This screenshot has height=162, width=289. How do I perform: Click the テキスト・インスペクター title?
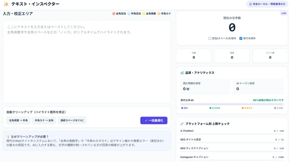(35, 4)
